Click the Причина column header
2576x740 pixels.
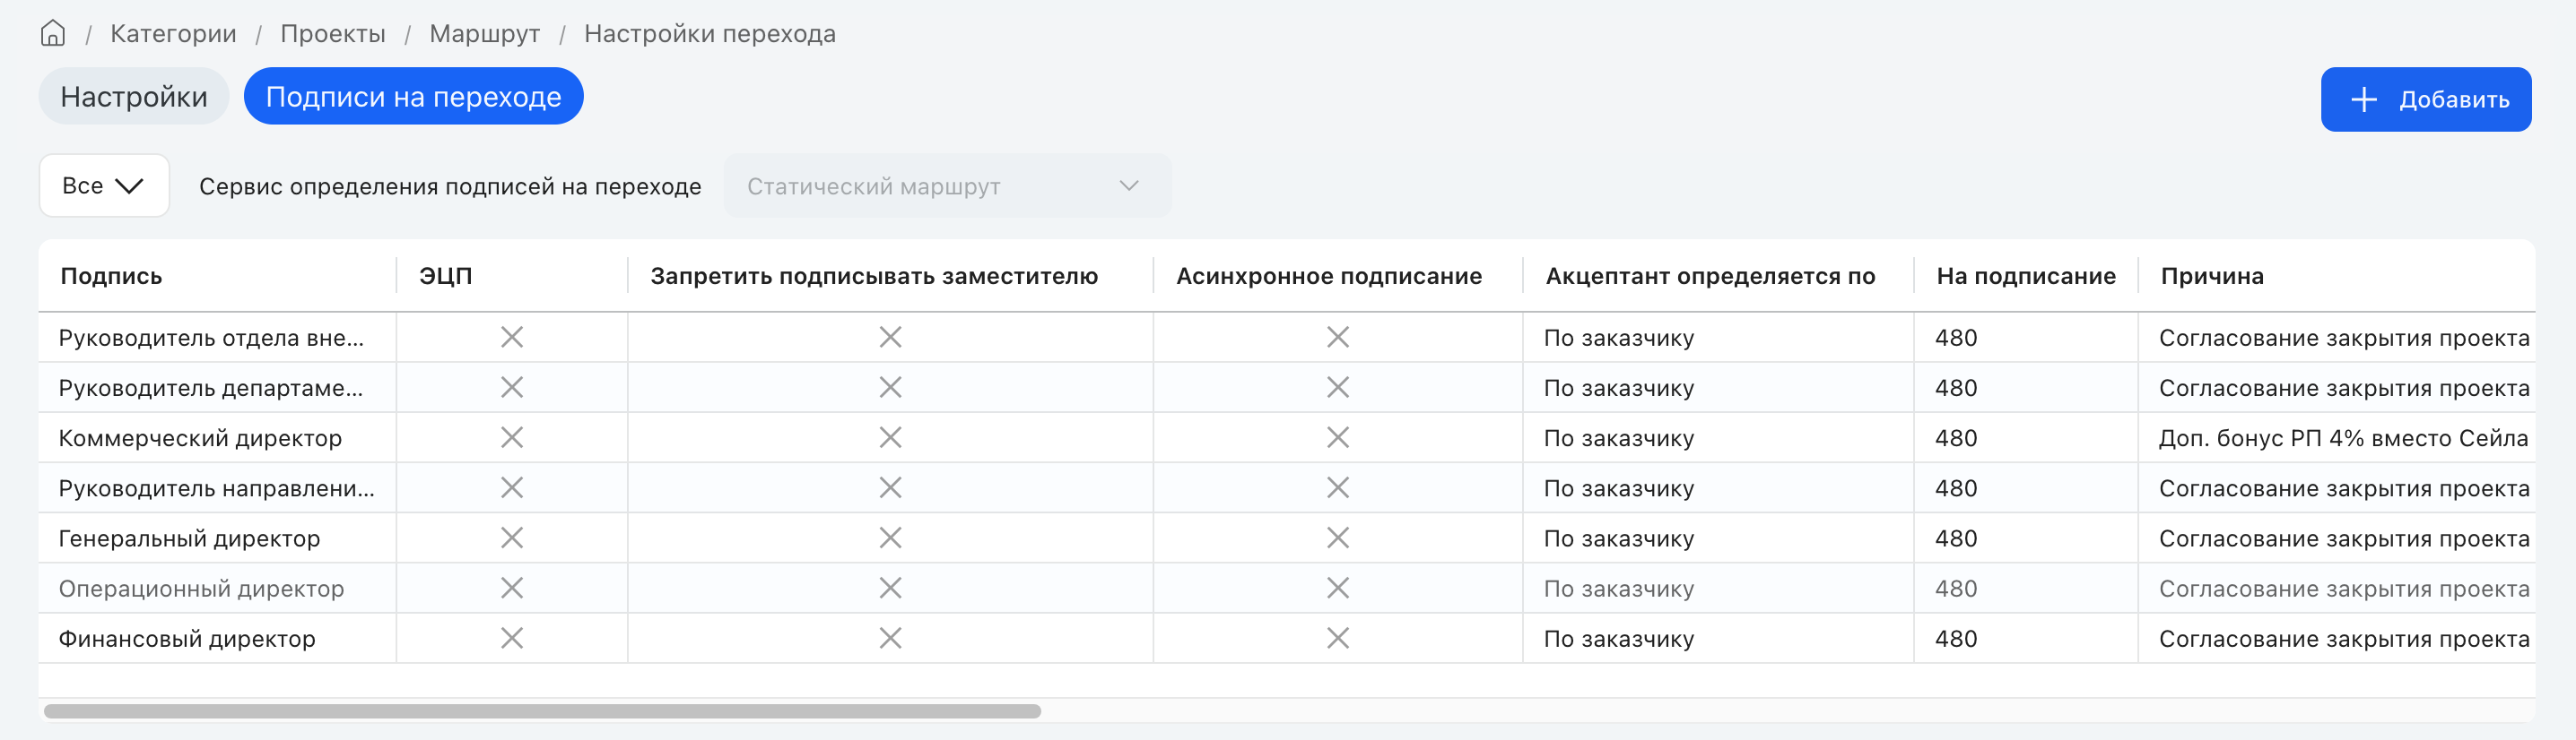tap(2212, 276)
